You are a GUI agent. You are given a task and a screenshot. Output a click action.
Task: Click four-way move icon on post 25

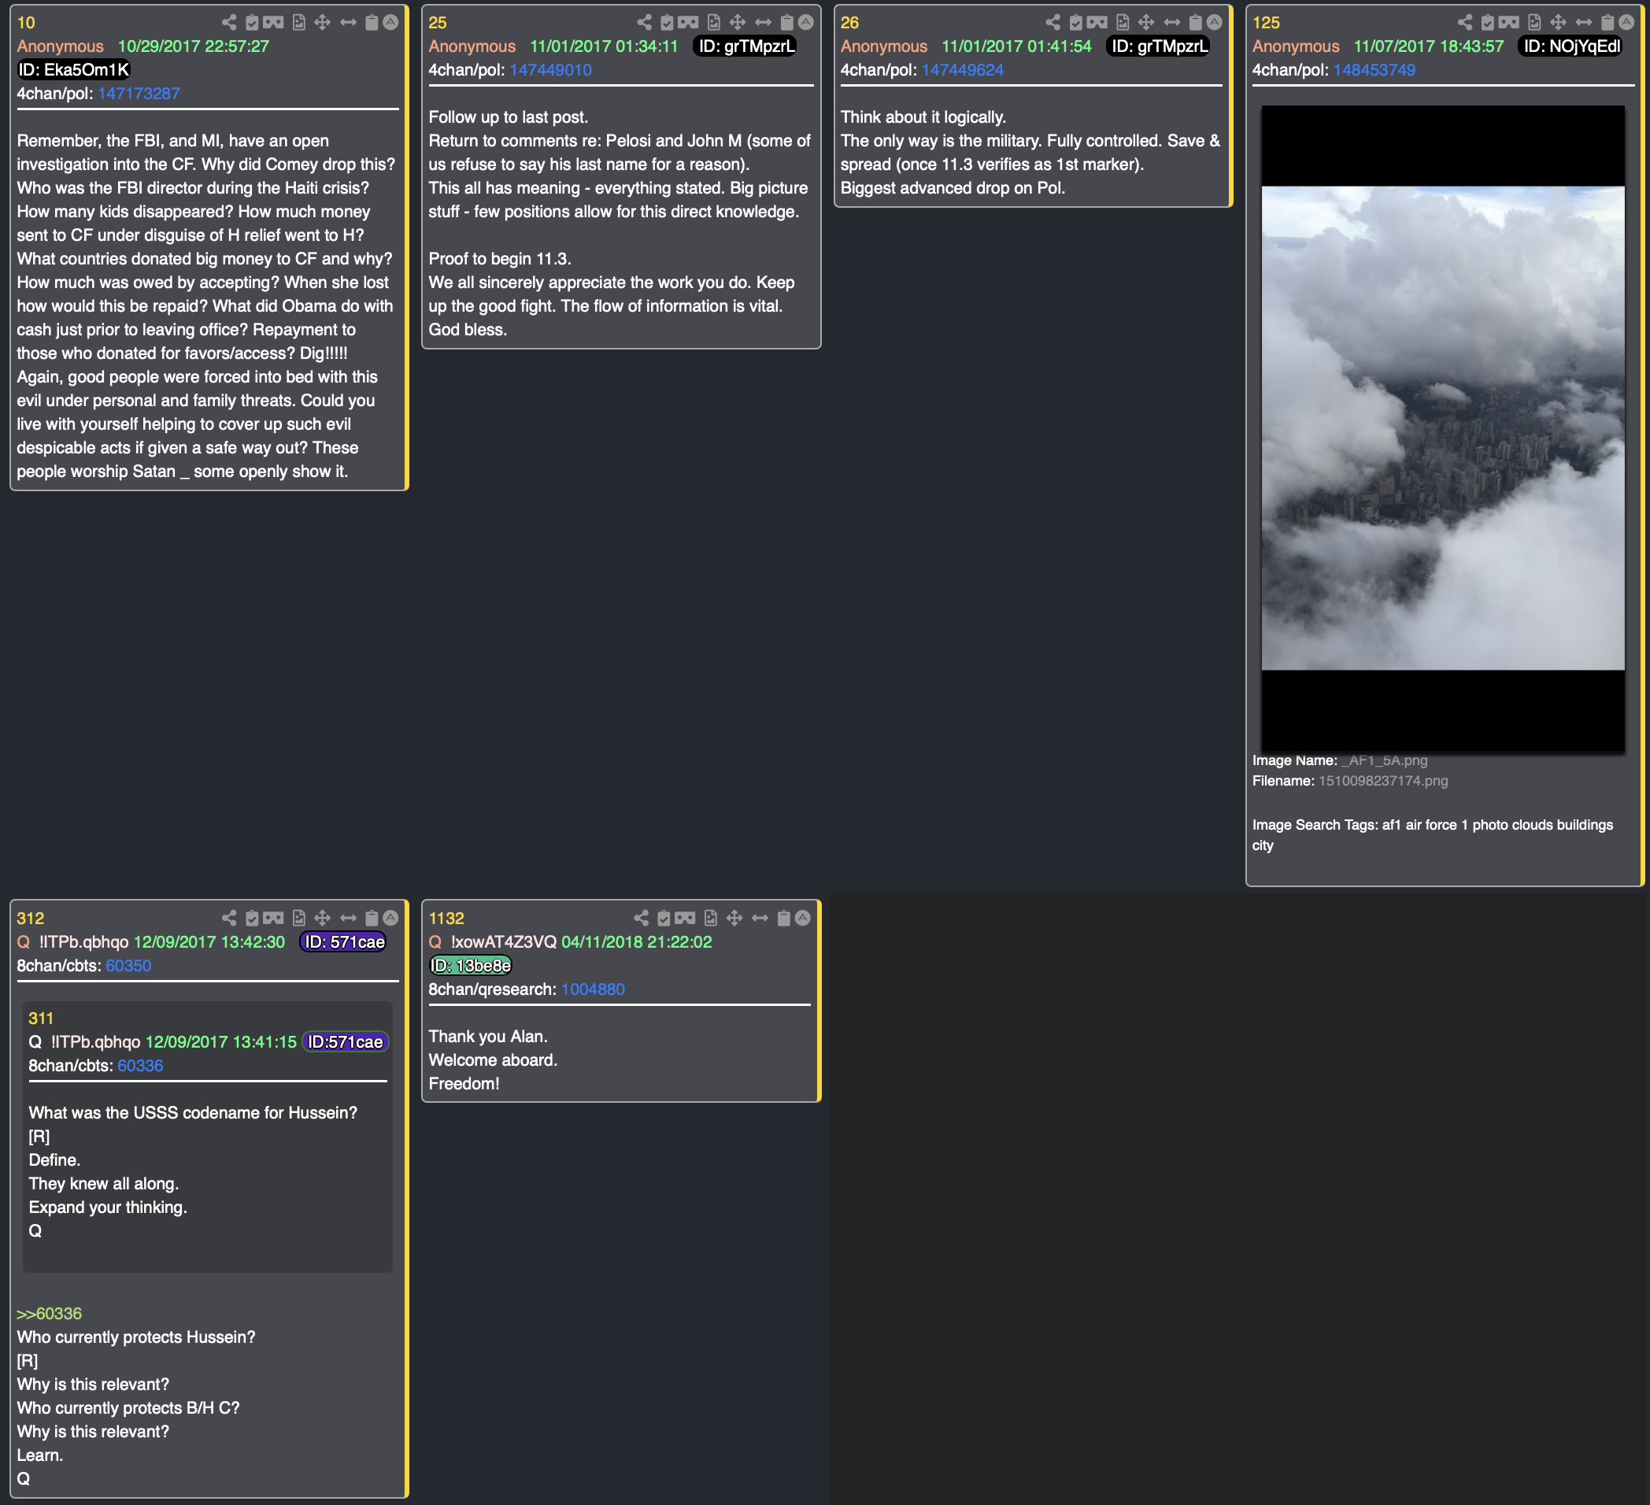coord(738,23)
